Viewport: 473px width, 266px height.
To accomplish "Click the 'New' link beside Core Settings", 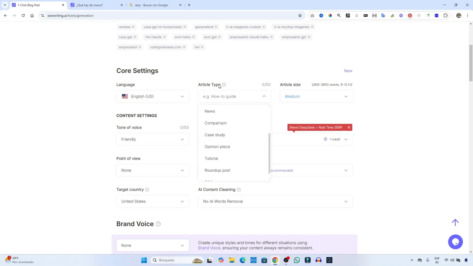I will coord(348,71).
